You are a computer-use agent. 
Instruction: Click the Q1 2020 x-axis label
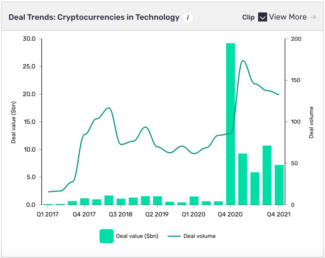coord(194,214)
